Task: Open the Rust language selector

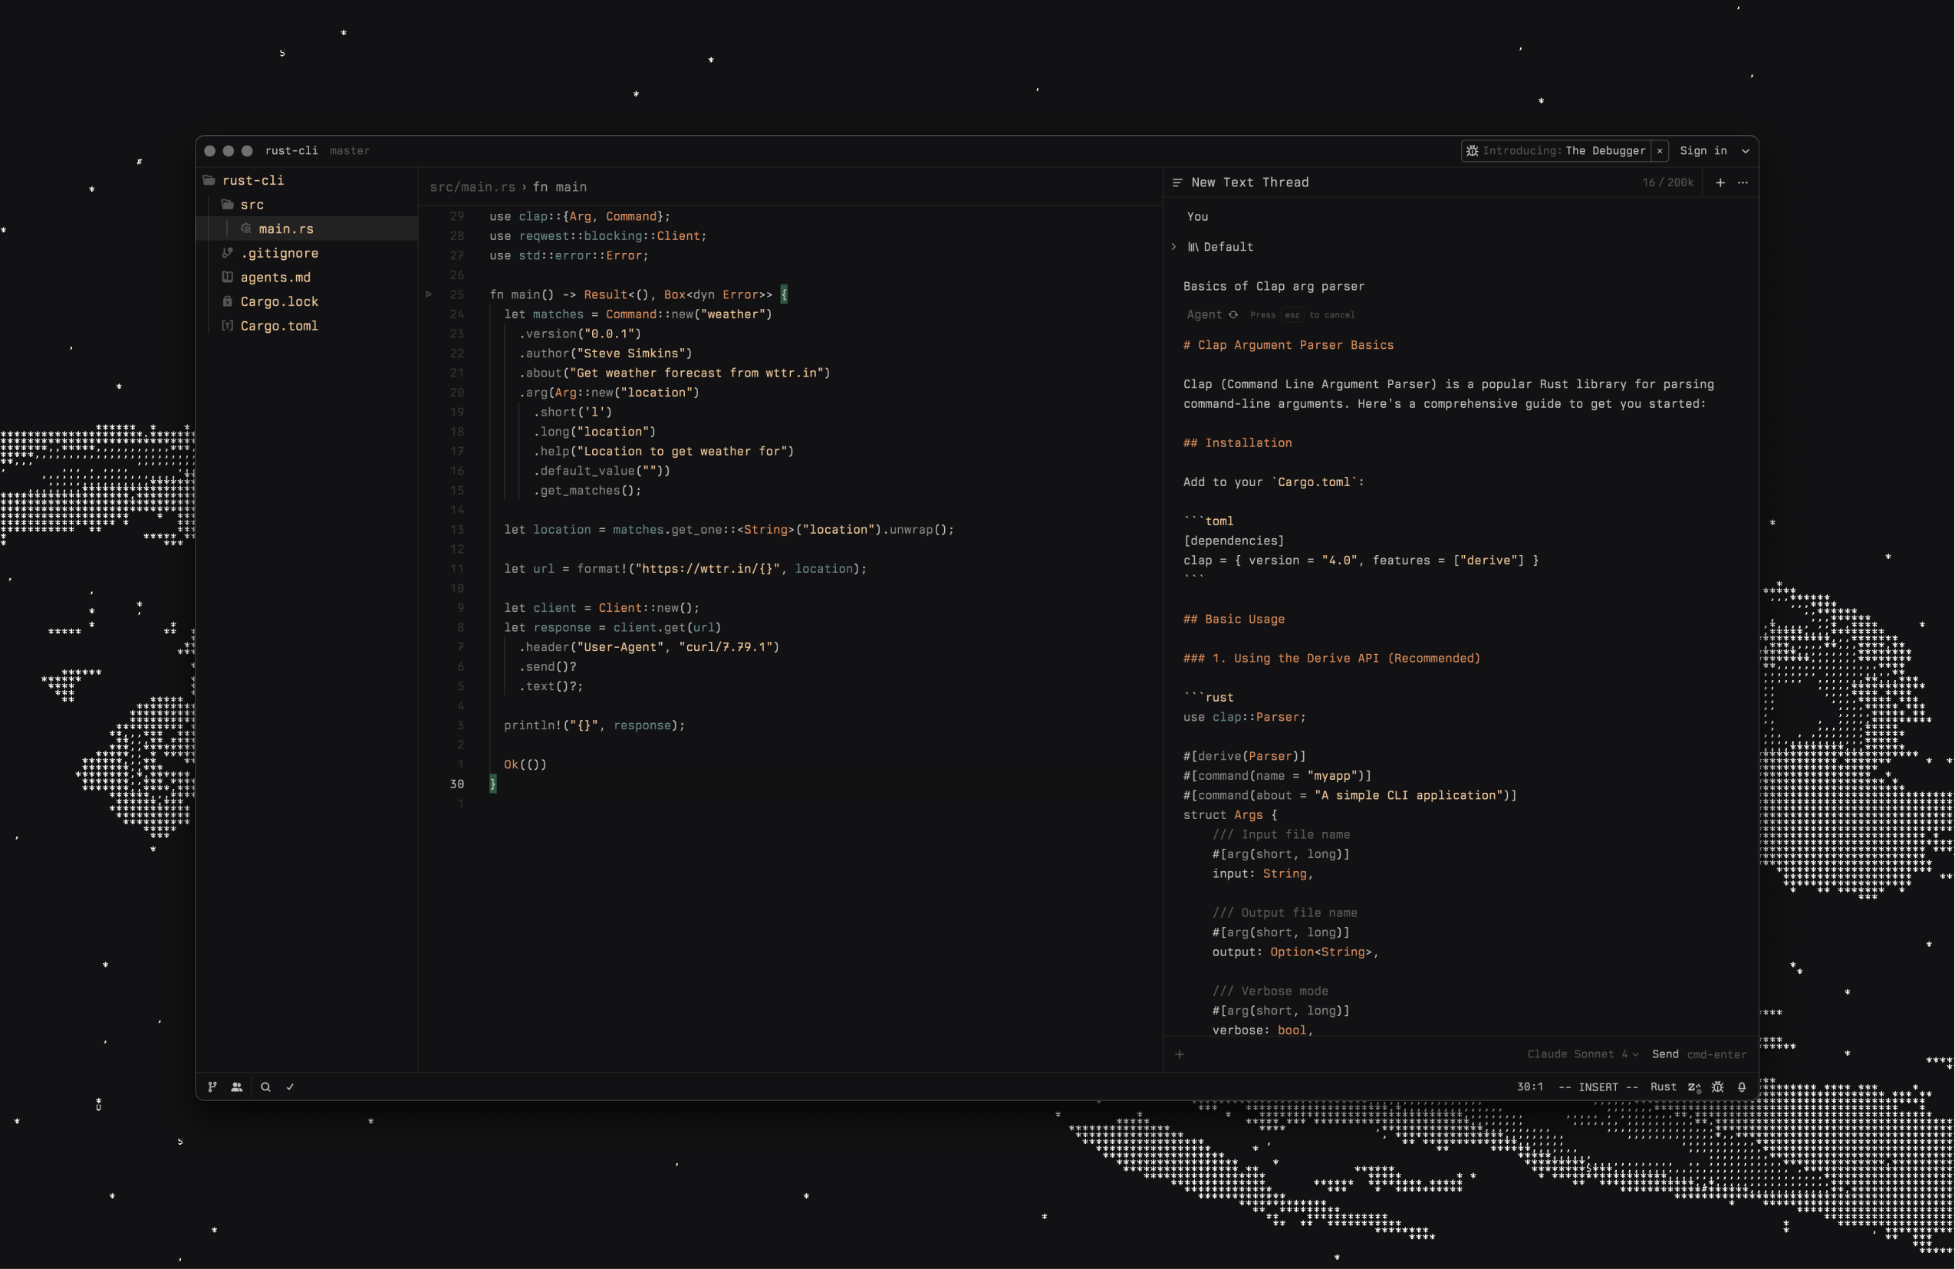Action: point(1664,1087)
